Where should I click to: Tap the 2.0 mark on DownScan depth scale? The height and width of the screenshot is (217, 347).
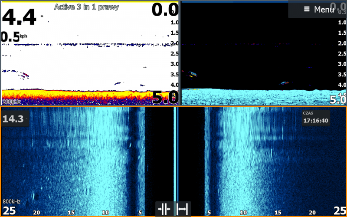click(343, 43)
